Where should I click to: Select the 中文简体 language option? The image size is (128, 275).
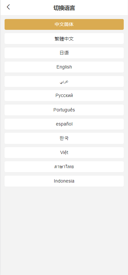[x=64, y=24]
